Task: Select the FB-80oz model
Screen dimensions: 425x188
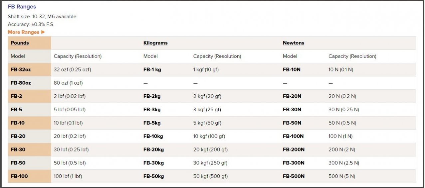Action: point(21,83)
